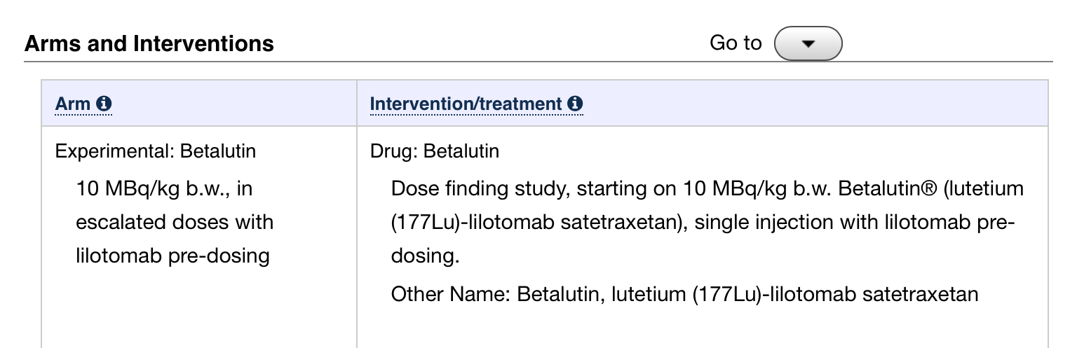This screenshot has width=1077, height=348.
Task: Click the info icon next to Arm
Action: pyautogui.click(x=104, y=104)
